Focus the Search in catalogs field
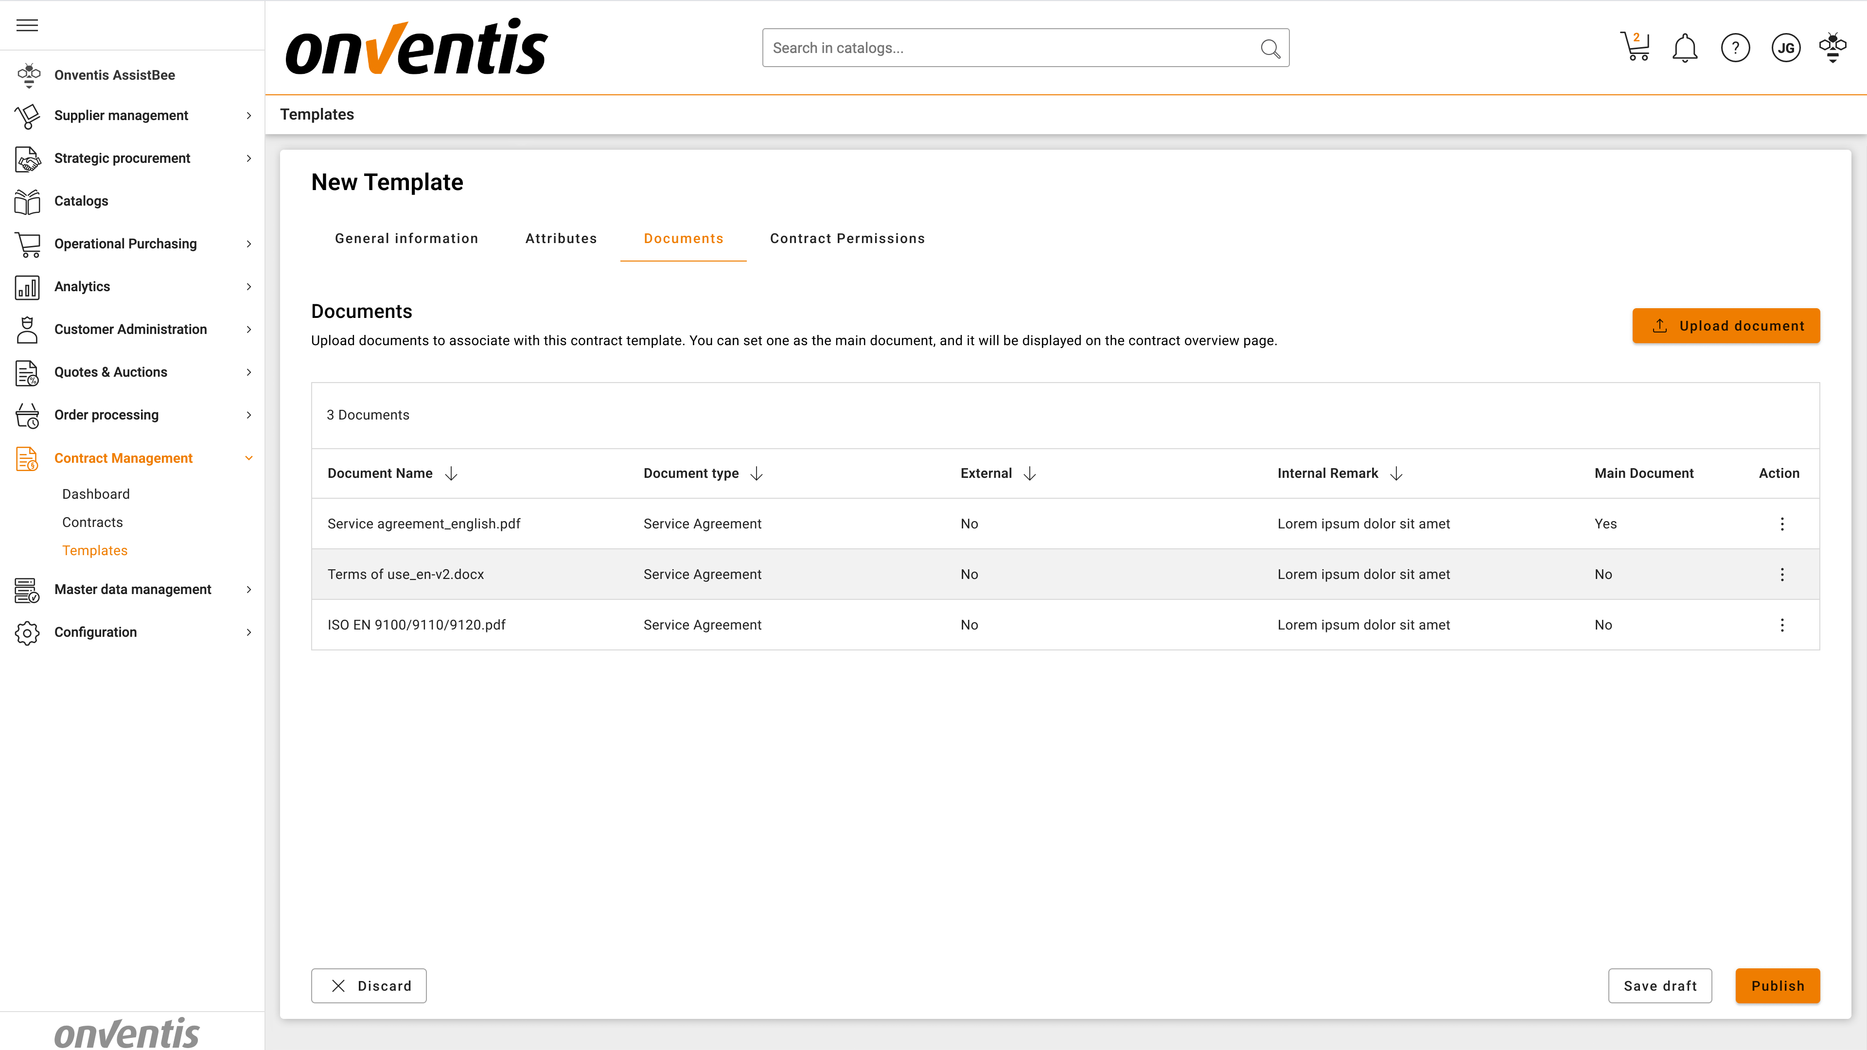 1007,48
